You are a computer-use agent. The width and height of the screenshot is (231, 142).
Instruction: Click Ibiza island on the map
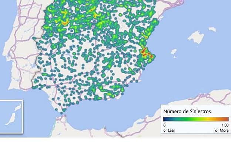pyautogui.click(x=174, y=52)
